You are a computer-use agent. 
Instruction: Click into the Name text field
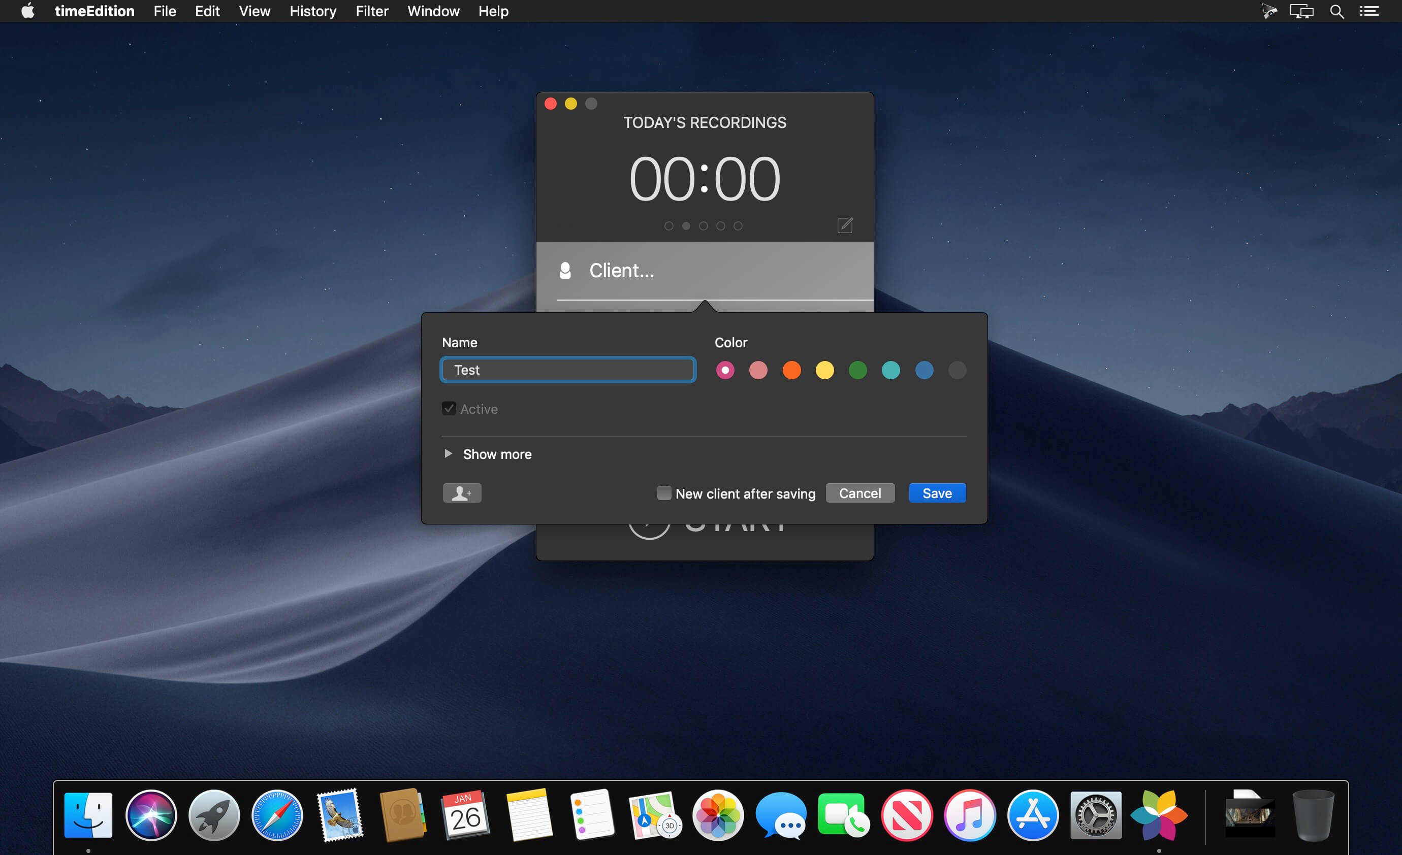(x=568, y=370)
